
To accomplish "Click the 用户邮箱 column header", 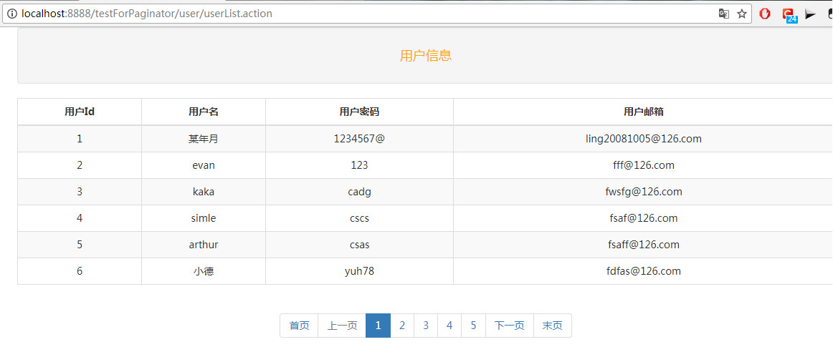I will click(x=643, y=112).
